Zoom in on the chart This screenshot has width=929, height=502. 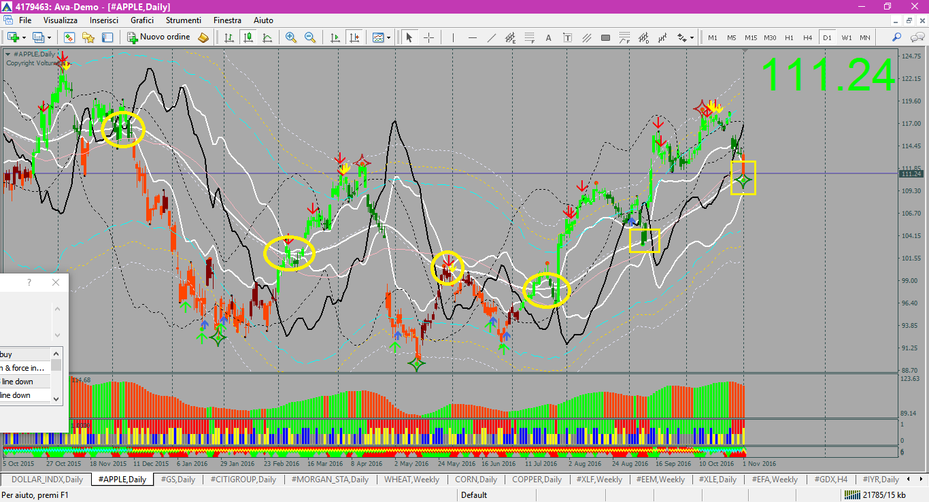coord(291,37)
